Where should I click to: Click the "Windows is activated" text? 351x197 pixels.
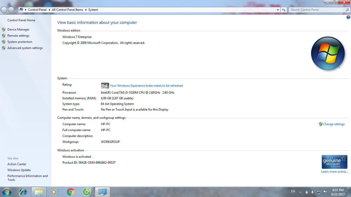click(x=77, y=157)
